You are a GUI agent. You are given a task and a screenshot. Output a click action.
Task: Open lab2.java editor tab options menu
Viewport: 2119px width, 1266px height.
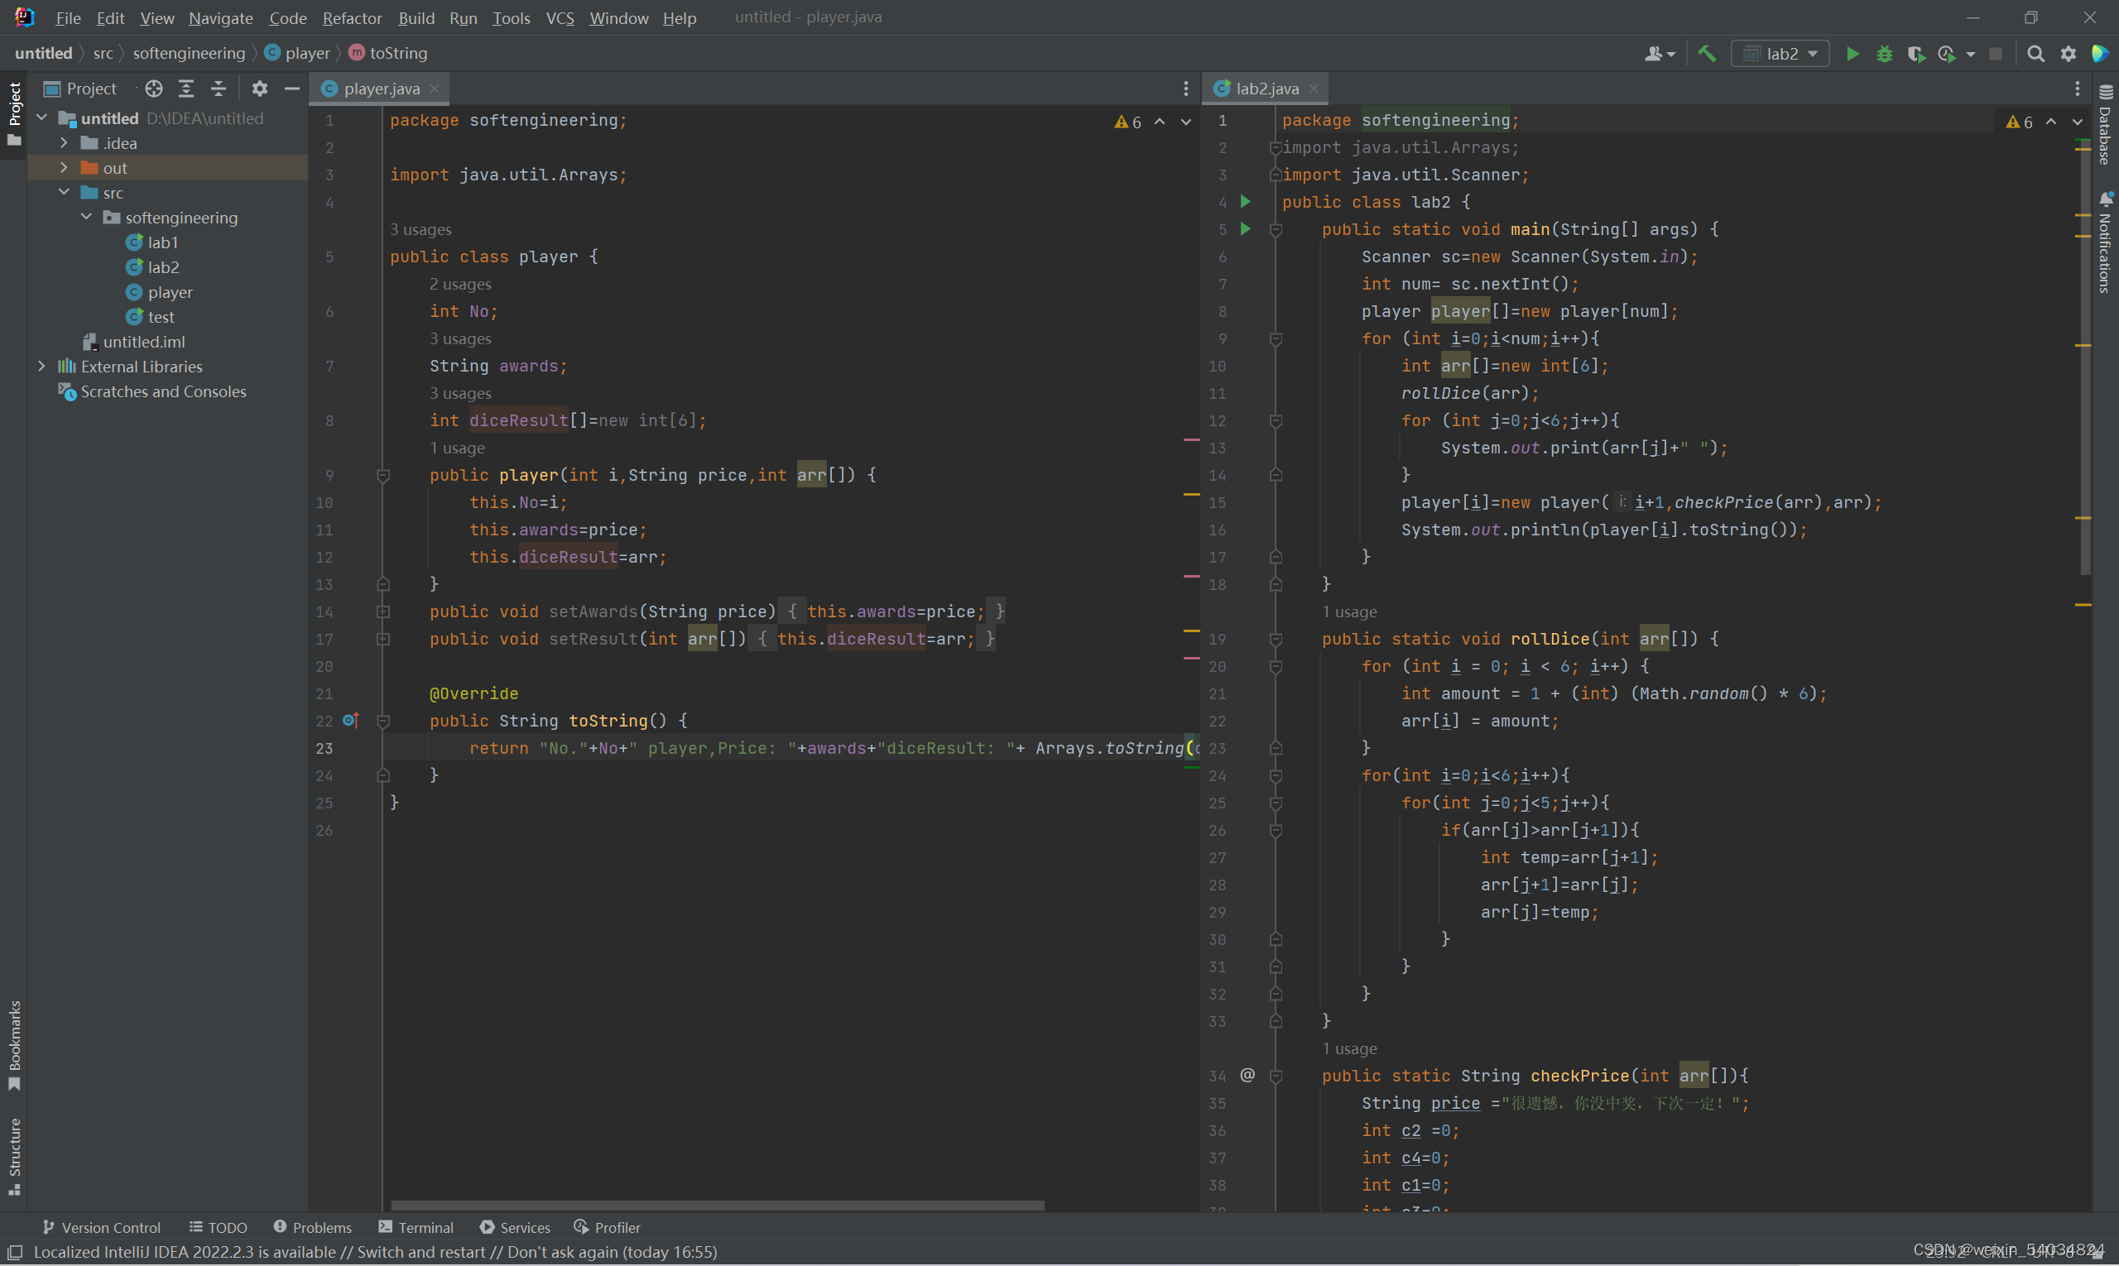[x=2077, y=89]
